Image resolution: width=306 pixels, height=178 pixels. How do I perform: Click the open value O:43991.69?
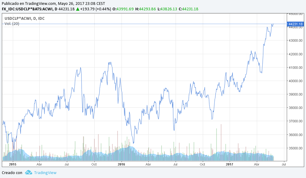123,9
